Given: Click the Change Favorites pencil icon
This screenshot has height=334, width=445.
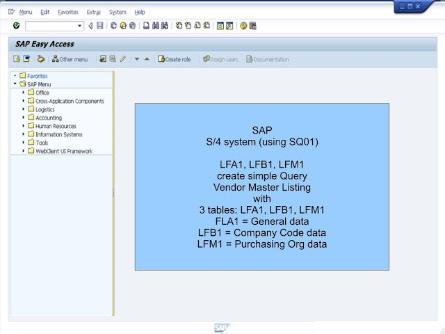Looking at the screenshot, I should pyautogui.click(x=122, y=58).
